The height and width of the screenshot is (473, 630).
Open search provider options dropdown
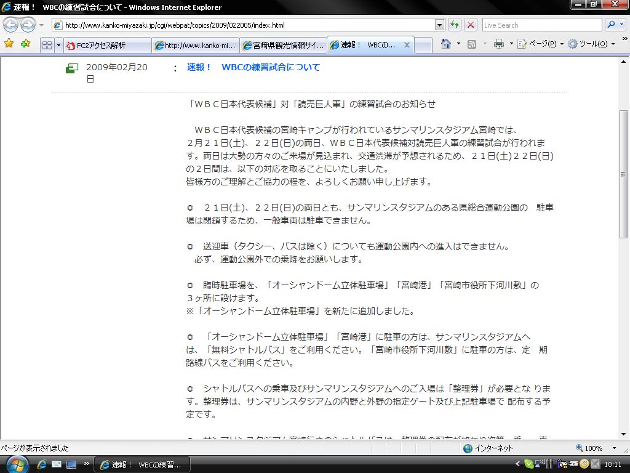coord(621,25)
